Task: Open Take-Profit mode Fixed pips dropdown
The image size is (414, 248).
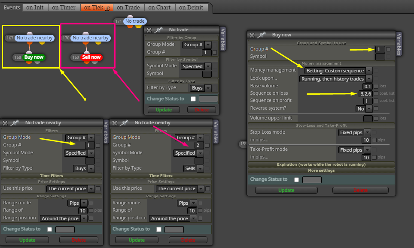Action: (354, 150)
